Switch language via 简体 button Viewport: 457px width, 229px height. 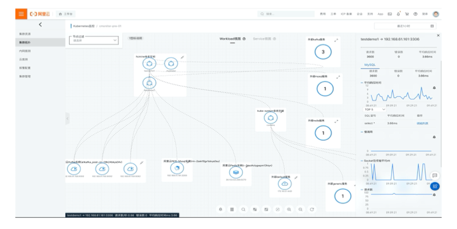tap(425, 14)
